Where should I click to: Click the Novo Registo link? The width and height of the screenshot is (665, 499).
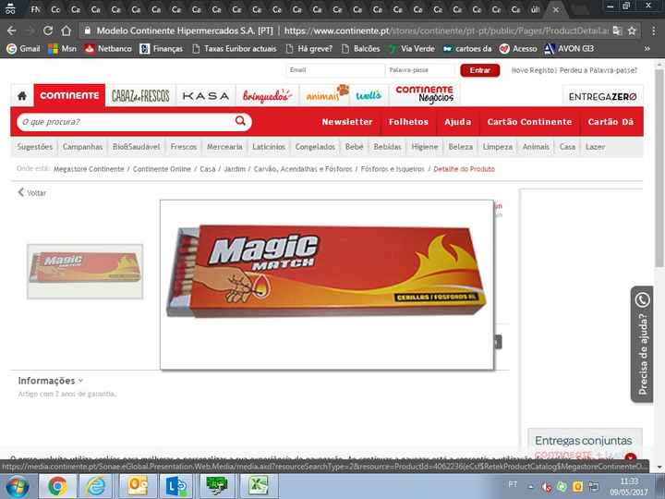point(534,70)
